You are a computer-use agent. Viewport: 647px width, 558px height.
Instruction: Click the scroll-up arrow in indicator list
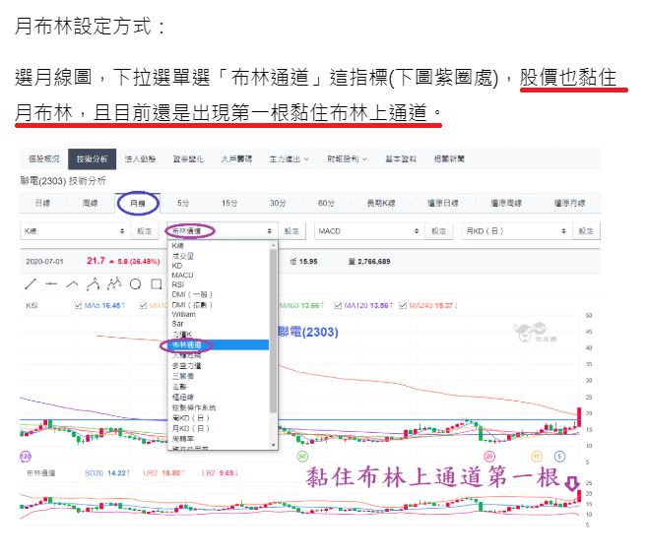pos(273,245)
